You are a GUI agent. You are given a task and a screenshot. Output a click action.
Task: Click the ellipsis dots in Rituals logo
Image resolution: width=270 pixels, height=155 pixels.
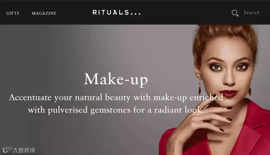[x=136, y=13]
